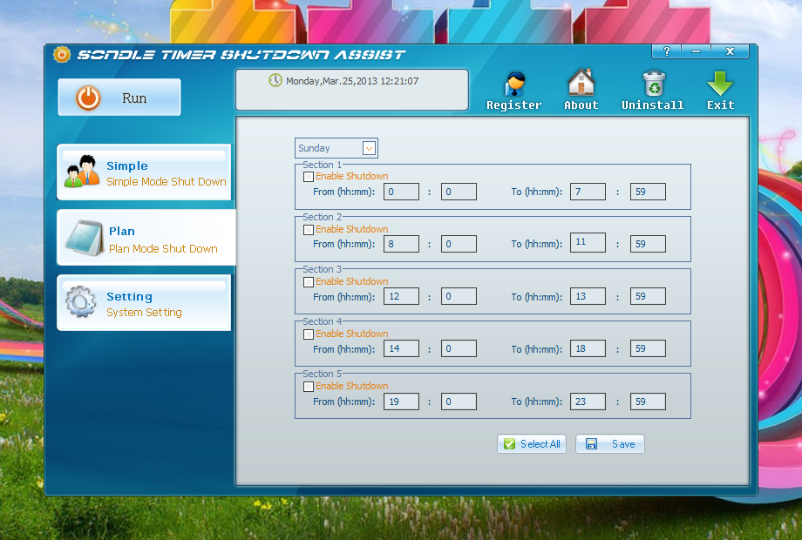
Task: Click the app logo in title bar
Action: pyautogui.click(x=62, y=54)
